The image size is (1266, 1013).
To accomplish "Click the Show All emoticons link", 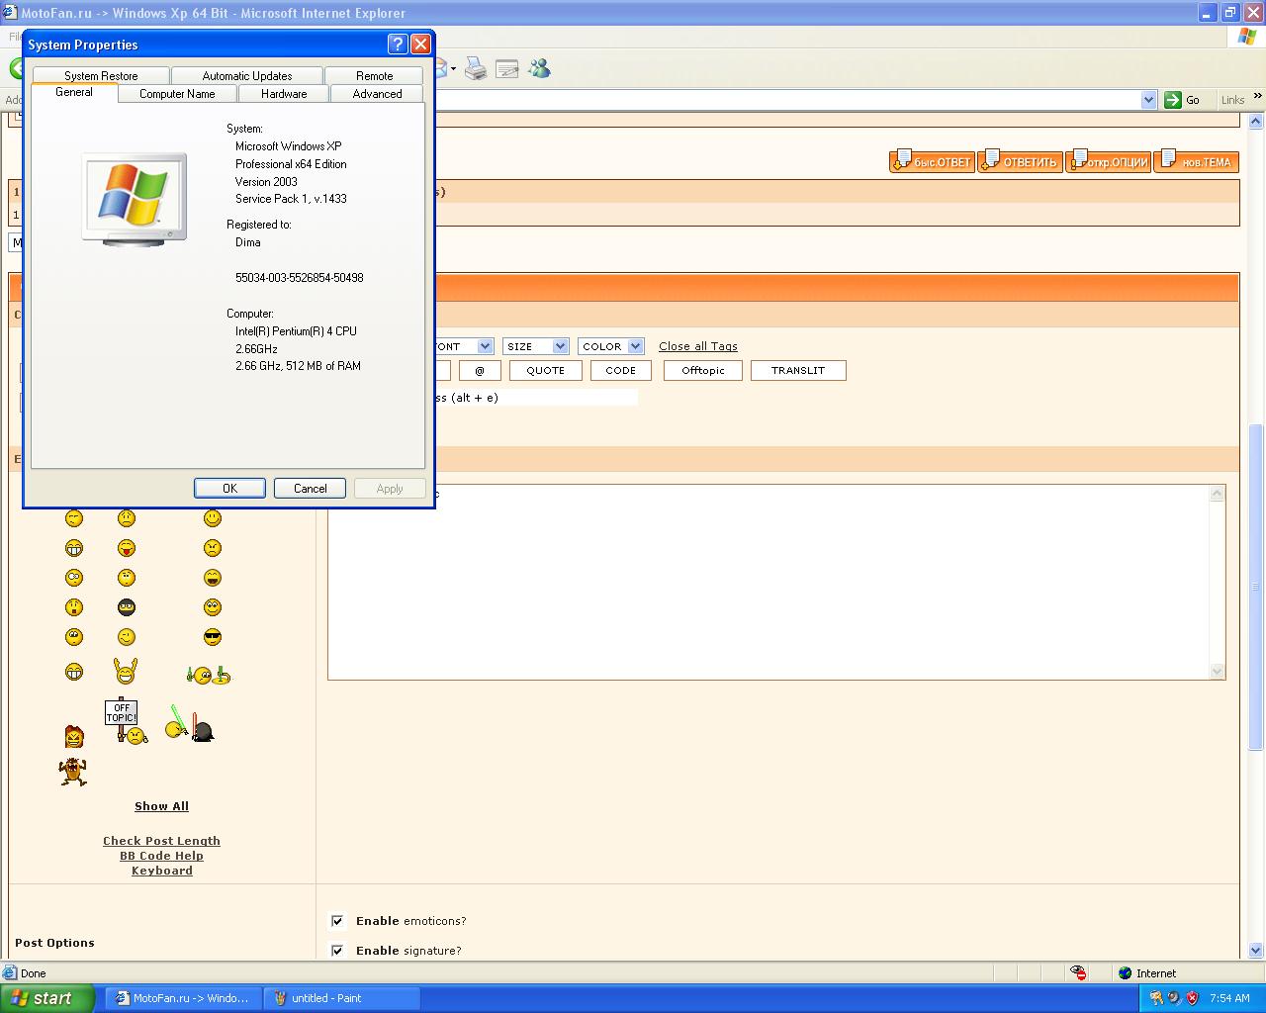I will coord(161,806).
